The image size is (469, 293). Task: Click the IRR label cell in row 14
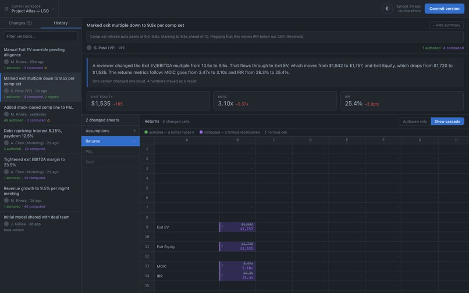[187, 276]
